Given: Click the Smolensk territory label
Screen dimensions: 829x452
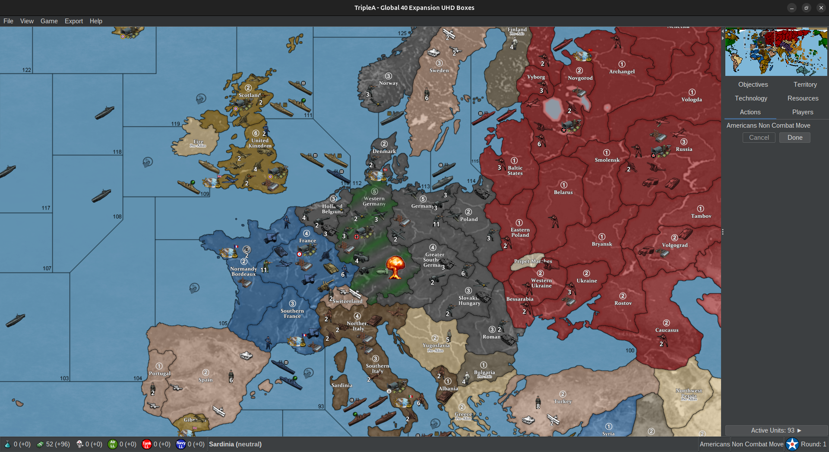Looking at the screenshot, I should pyautogui.click(x=607, y=160).
